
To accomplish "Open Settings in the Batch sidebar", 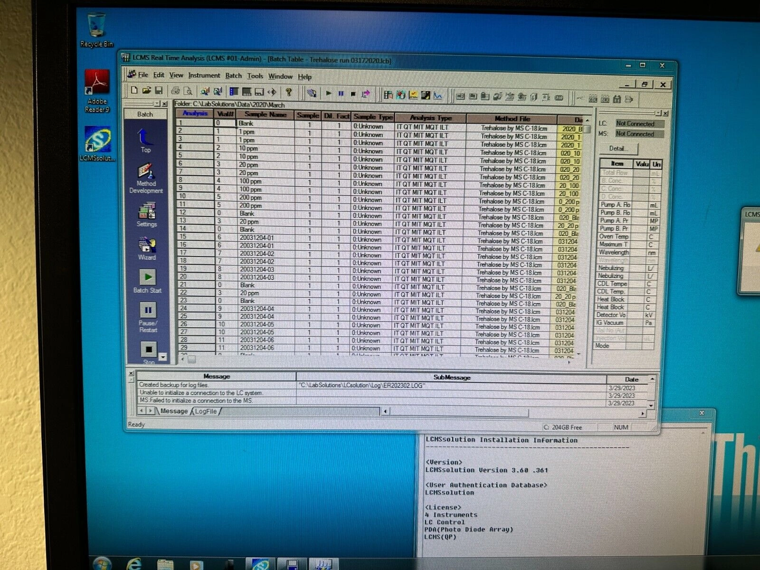I will [146, 215].
